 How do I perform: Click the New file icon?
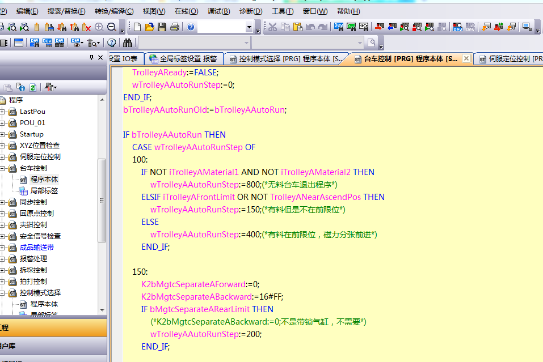(x=137, y=27)
